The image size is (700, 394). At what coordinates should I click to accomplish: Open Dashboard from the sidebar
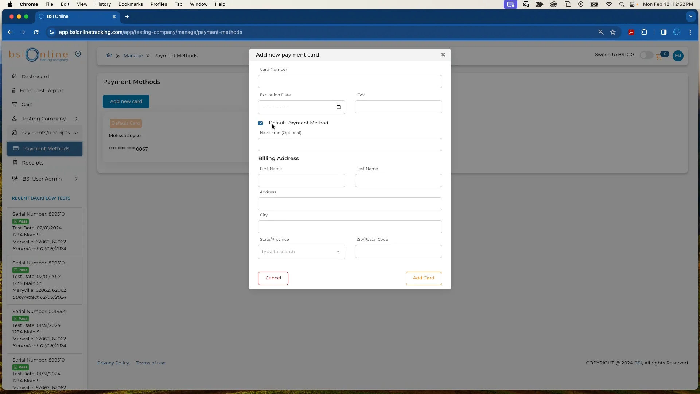pyautogui.click(x=35, y=77)
